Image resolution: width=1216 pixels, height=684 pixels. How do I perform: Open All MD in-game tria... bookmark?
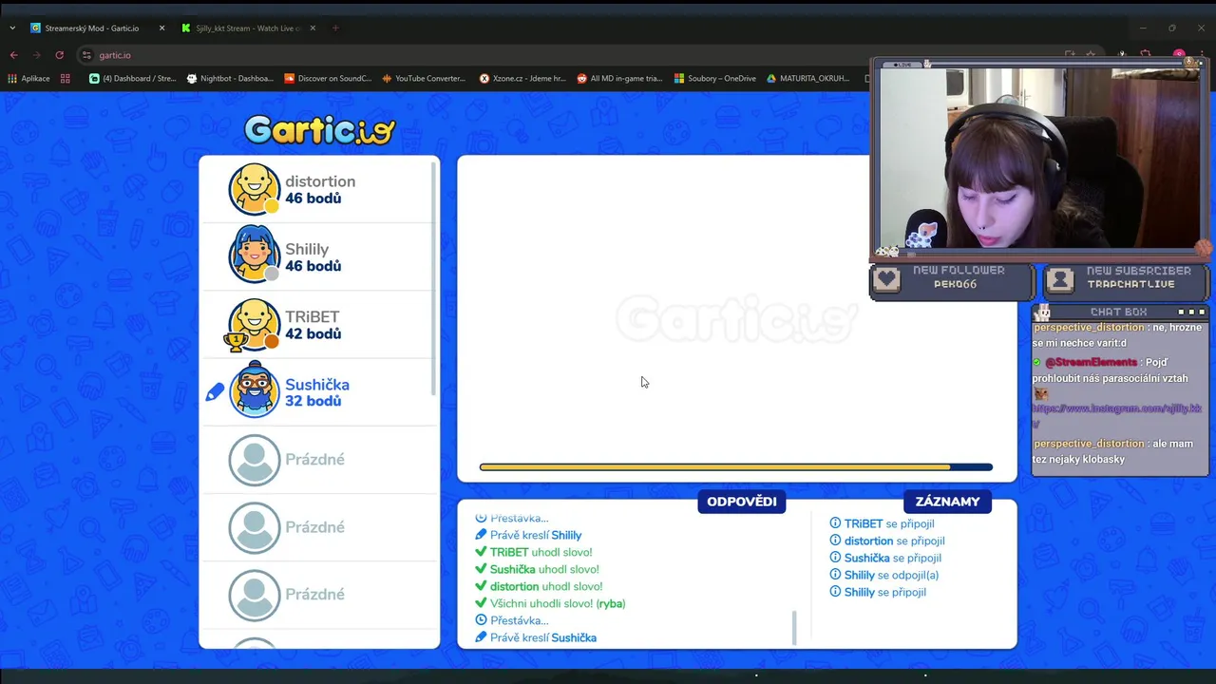pos(619,79)
